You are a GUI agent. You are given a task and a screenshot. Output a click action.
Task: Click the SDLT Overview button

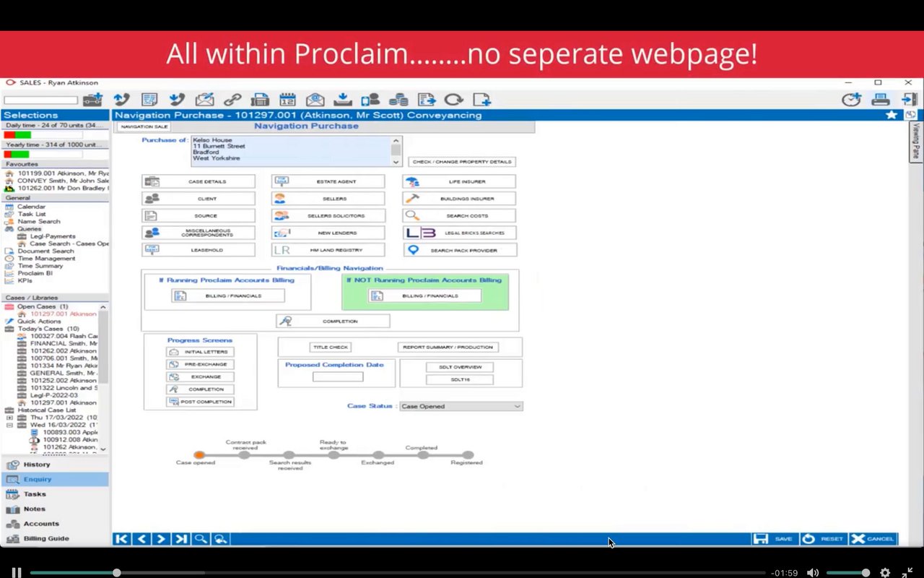(461, 367)
